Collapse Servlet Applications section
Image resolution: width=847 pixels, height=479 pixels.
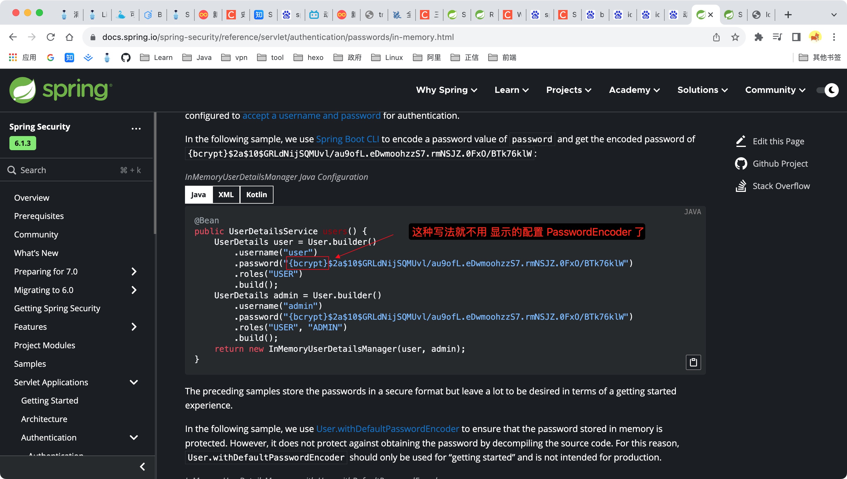pos(134,382)
